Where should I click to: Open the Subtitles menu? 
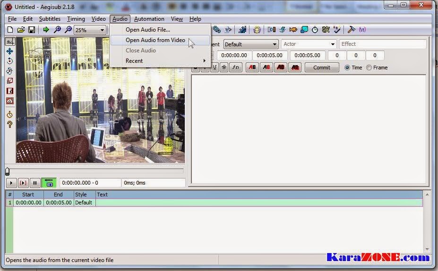click(x=50, y=19)
